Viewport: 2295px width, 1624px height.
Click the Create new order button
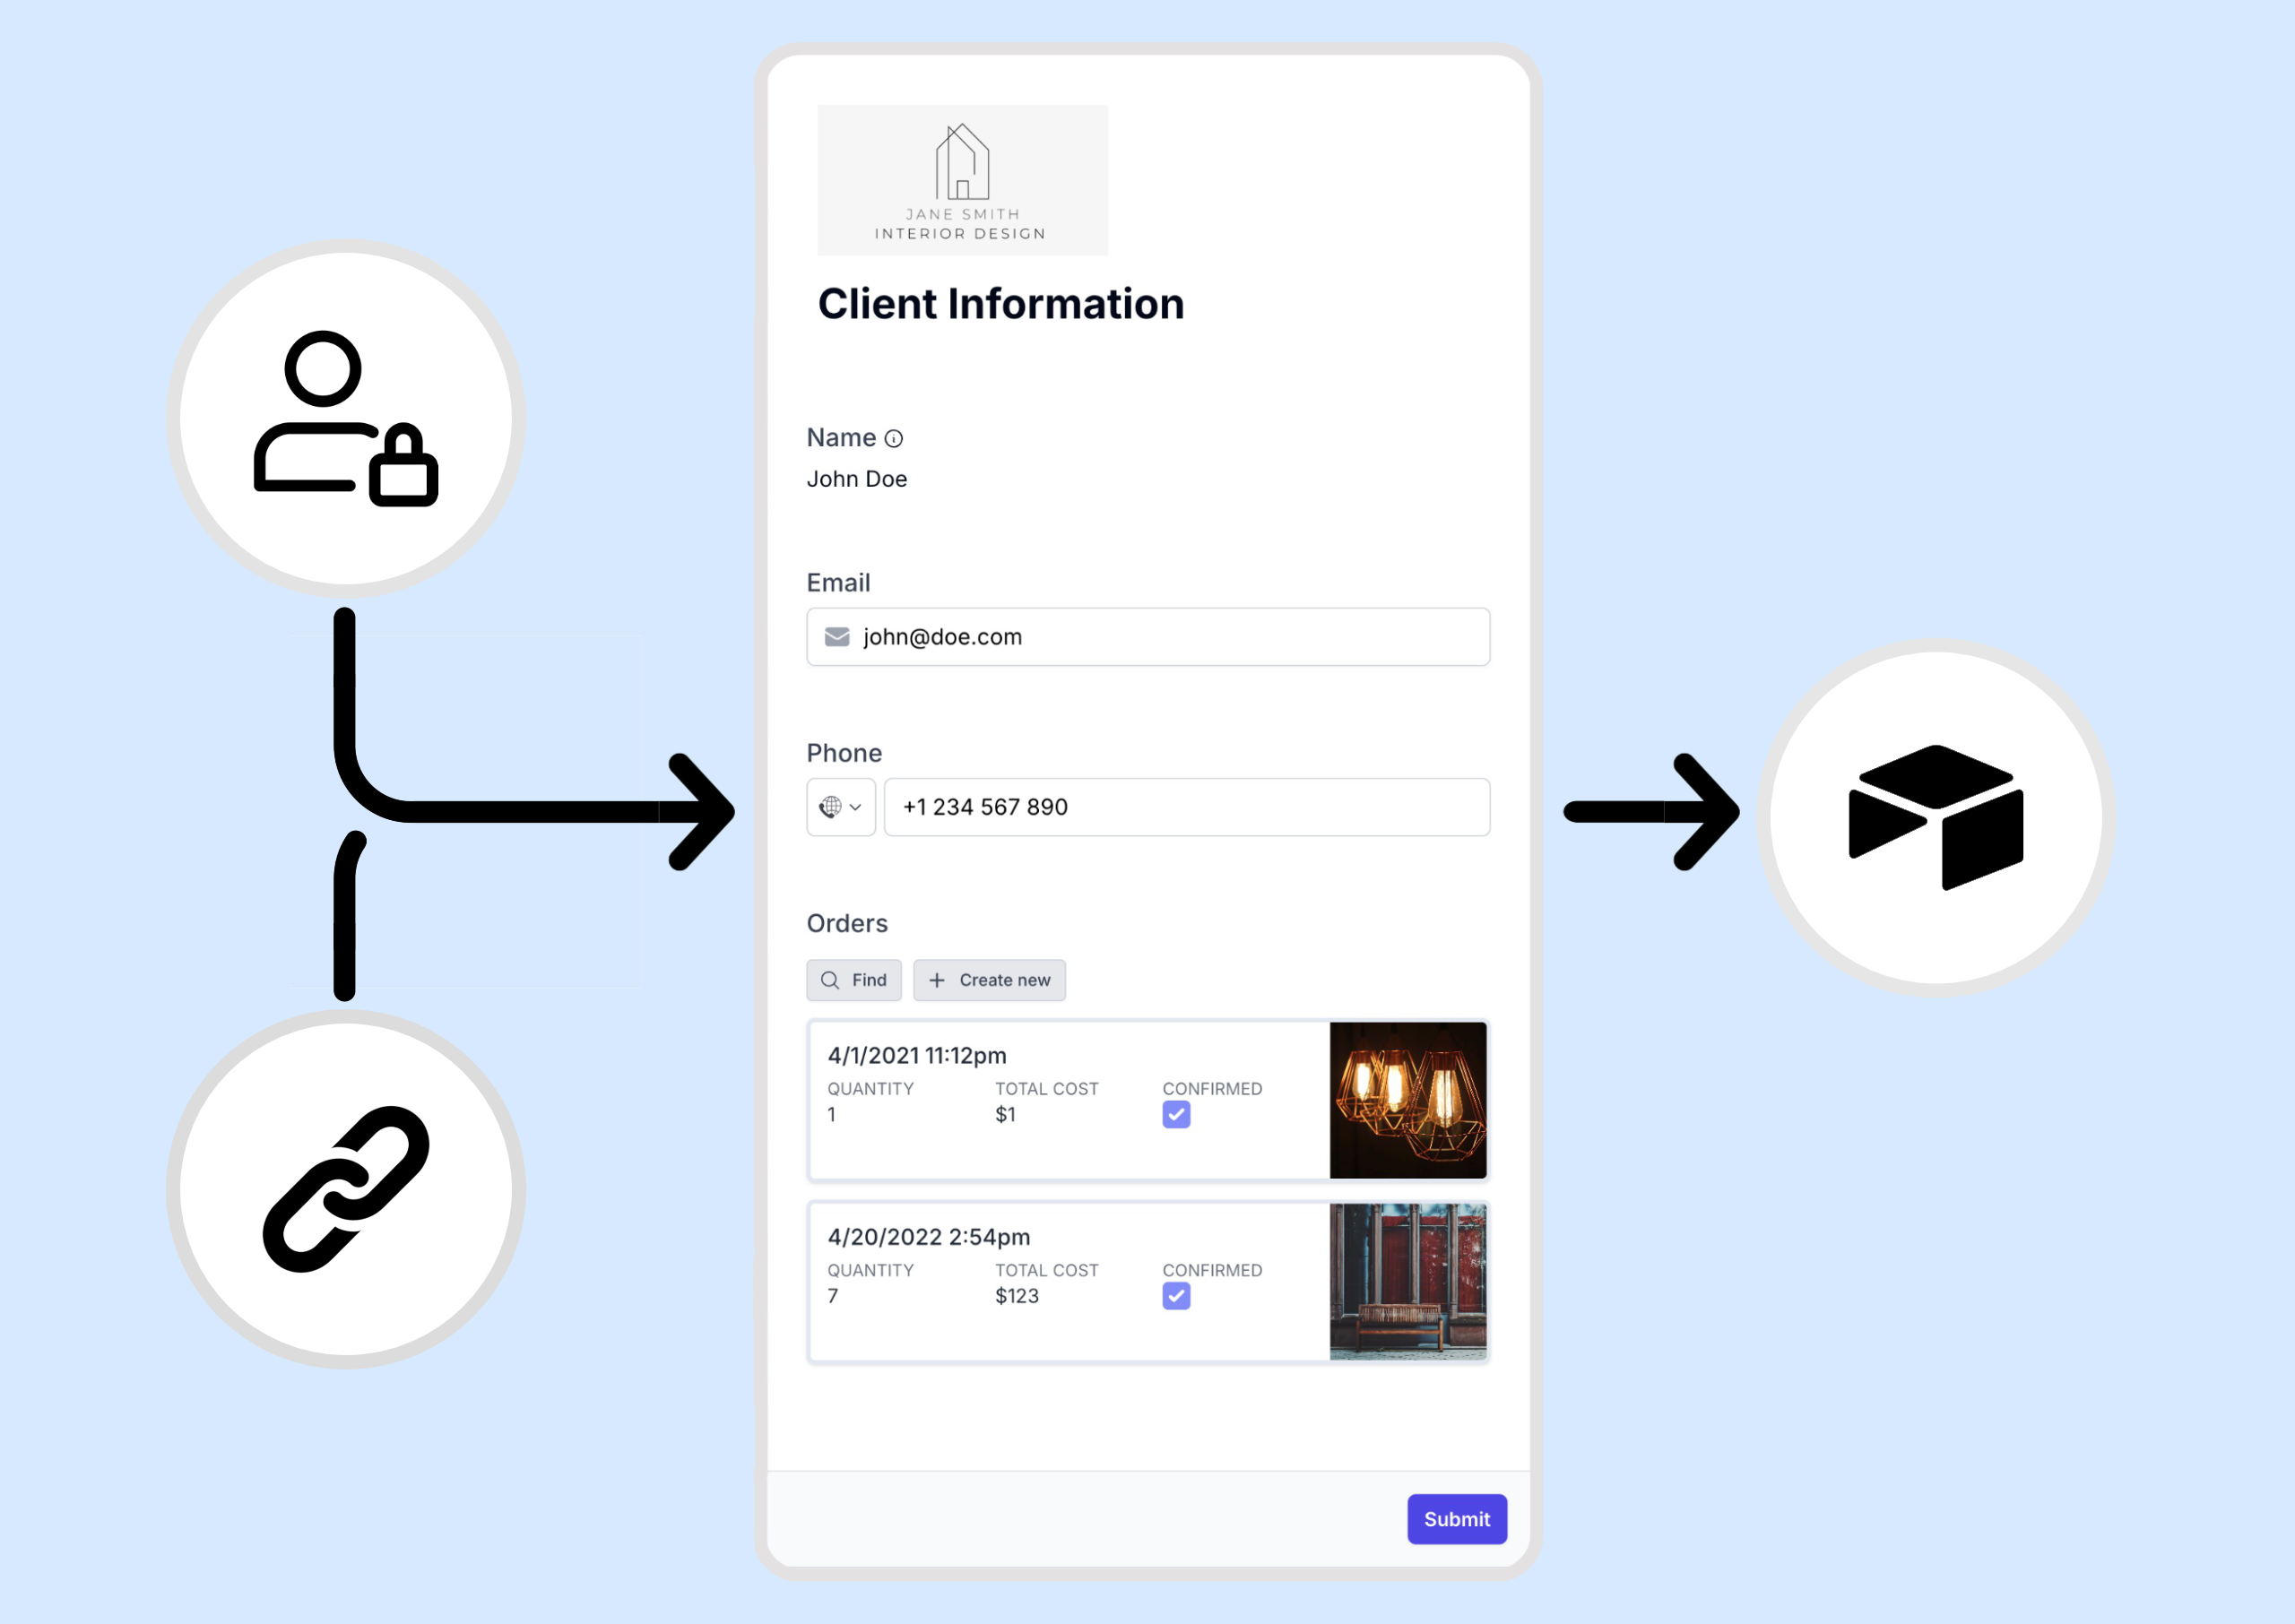(989, 981)
